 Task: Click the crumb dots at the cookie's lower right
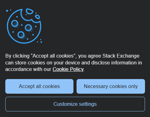pos(40,41)
